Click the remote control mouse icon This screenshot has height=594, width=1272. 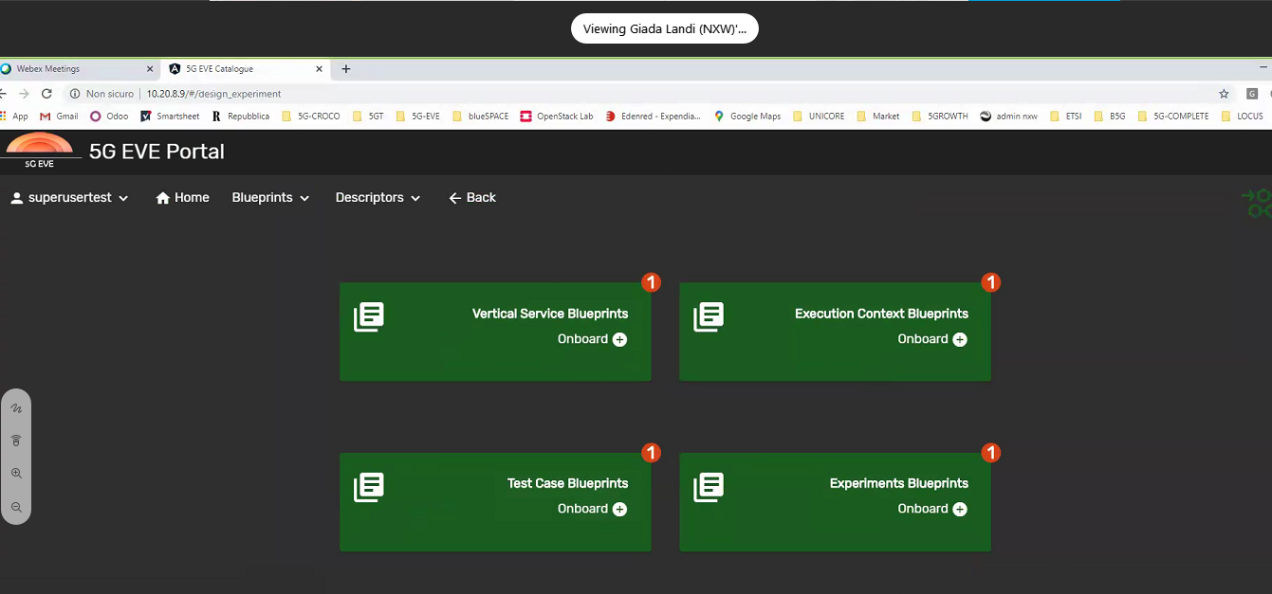[16, 441]
